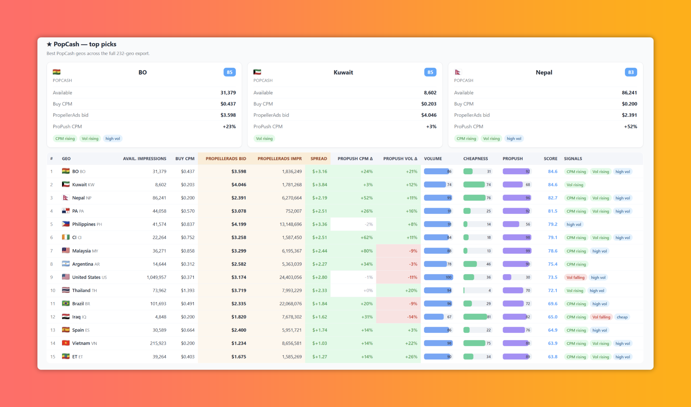
Task: Click the BO flag in table row 1
Action: coord(66,171)
